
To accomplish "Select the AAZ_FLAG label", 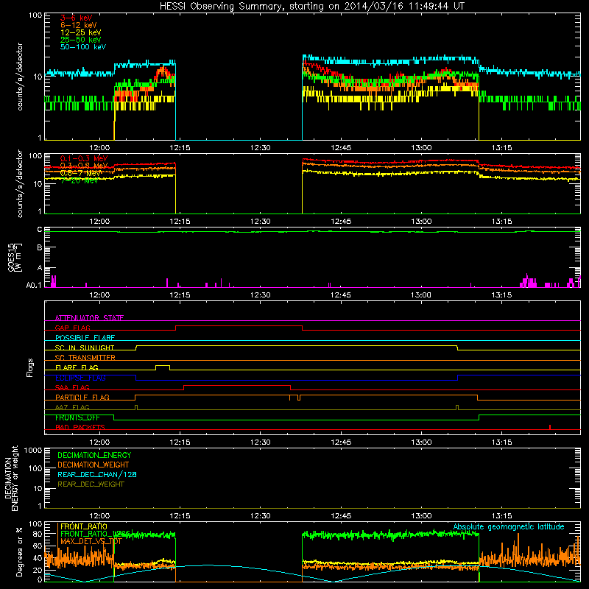I will tap(72, 407).
